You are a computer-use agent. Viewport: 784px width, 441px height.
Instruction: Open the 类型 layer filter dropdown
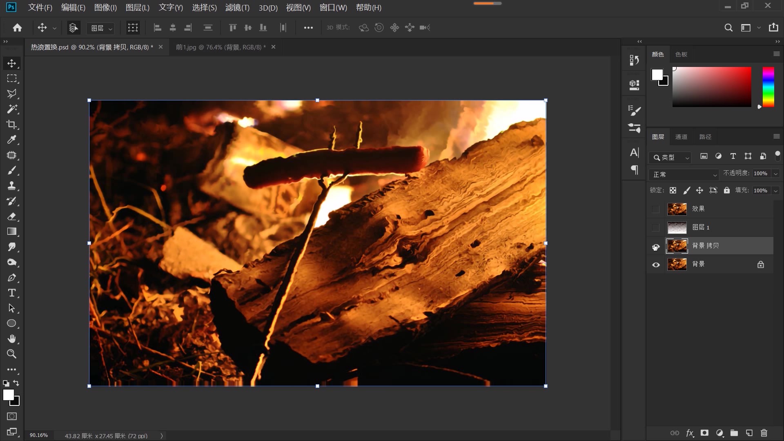point(670,157)
